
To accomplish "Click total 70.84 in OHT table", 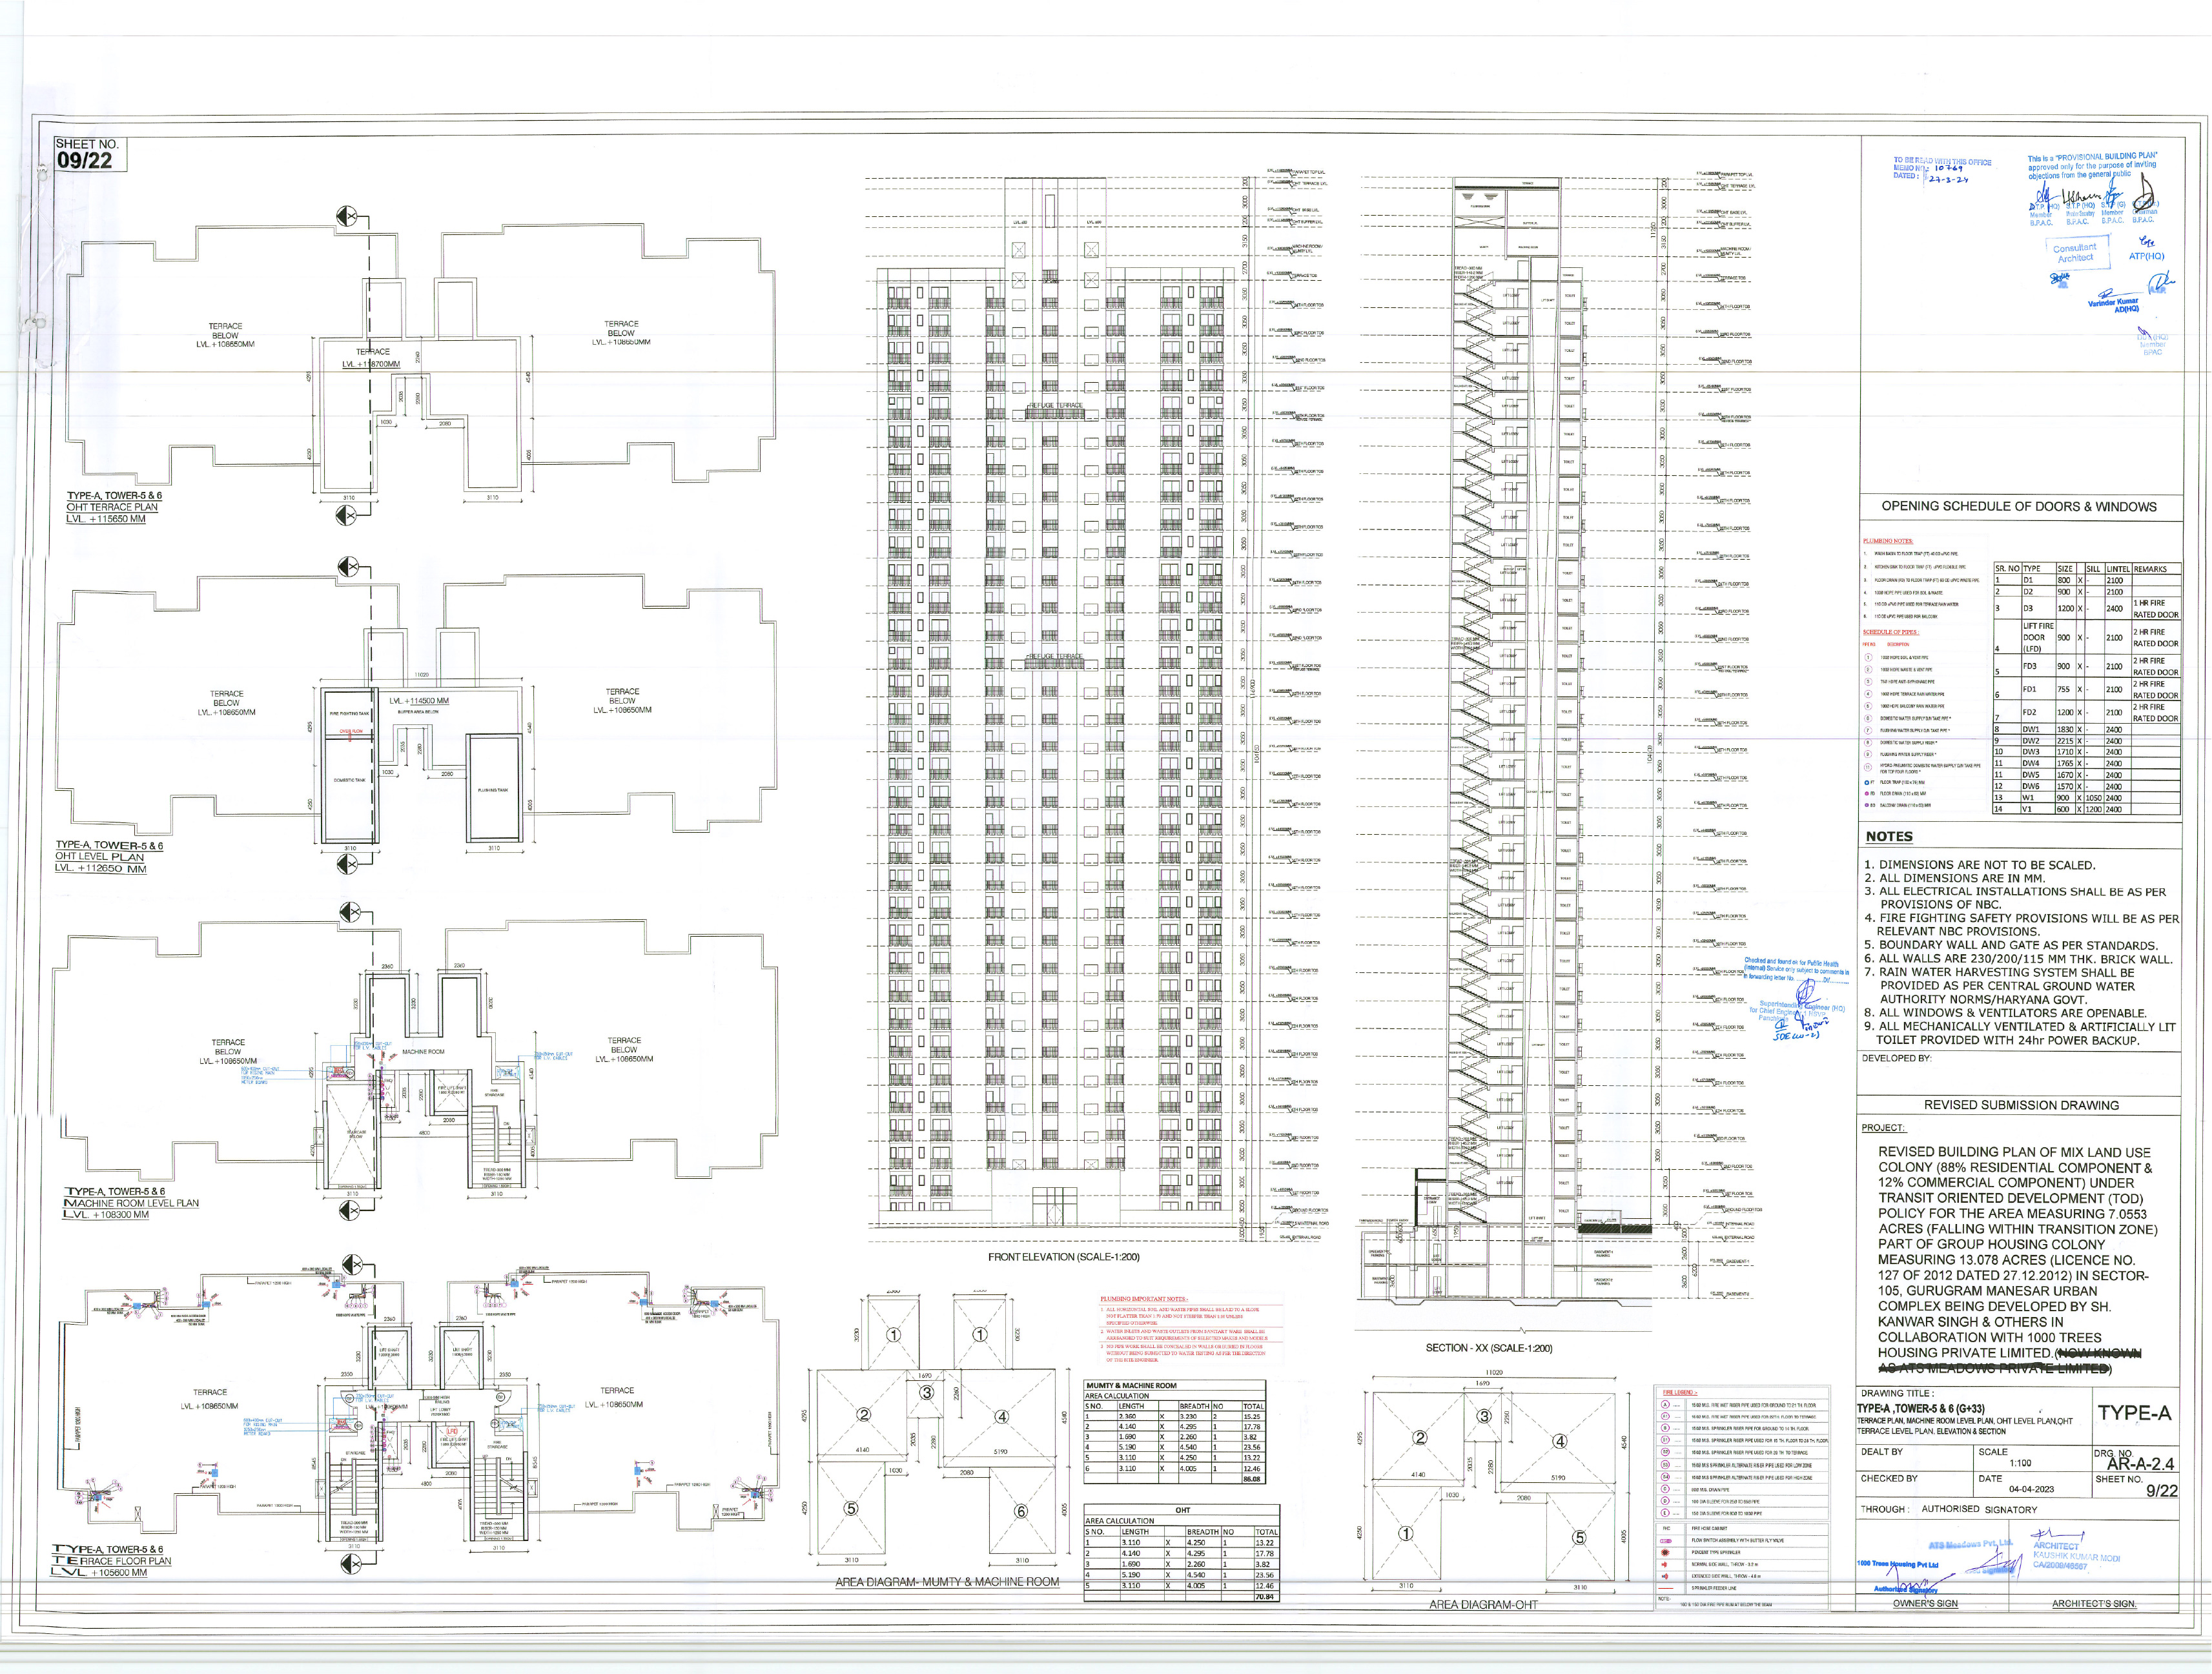I will coord(1265,1596).
